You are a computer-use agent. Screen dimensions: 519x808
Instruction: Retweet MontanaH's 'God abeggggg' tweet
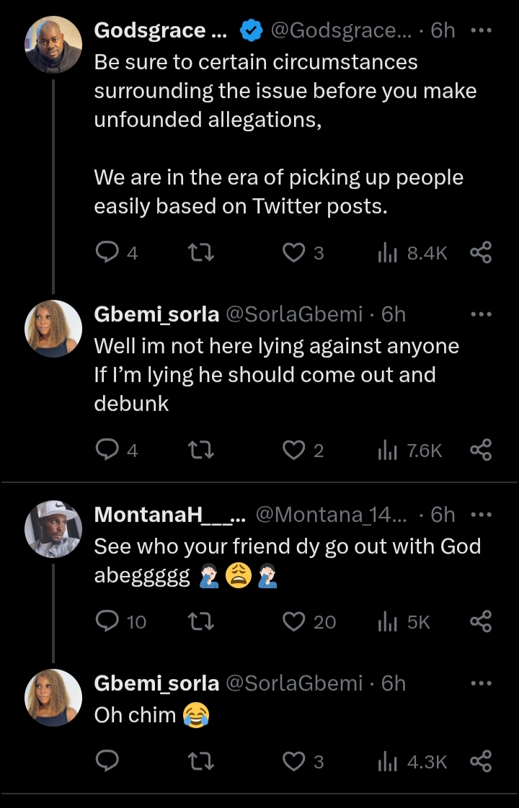pos(200,621)
